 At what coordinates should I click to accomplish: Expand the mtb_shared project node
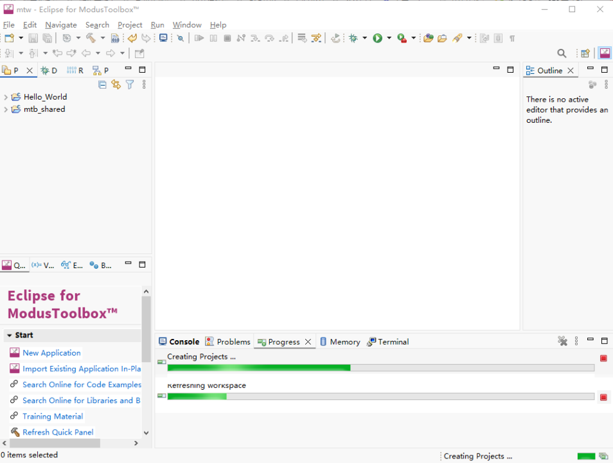pos(6,109)
